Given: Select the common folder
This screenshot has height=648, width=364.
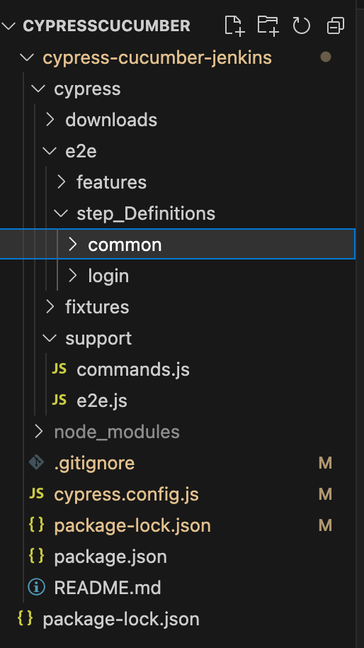Looking at the screenshot, I should [x=178, y=244].
